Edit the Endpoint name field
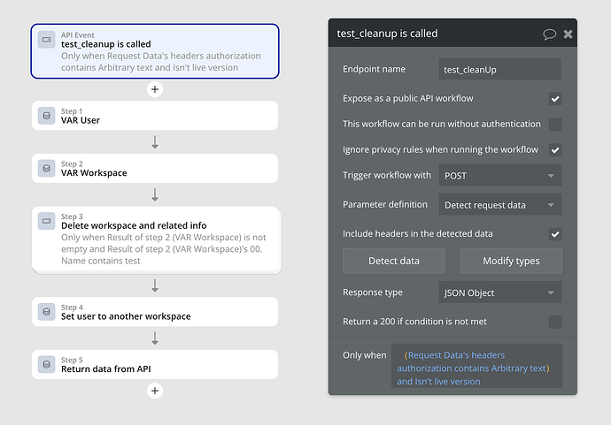This screenshot has width=611, height=425. click(x=500, y=69)
